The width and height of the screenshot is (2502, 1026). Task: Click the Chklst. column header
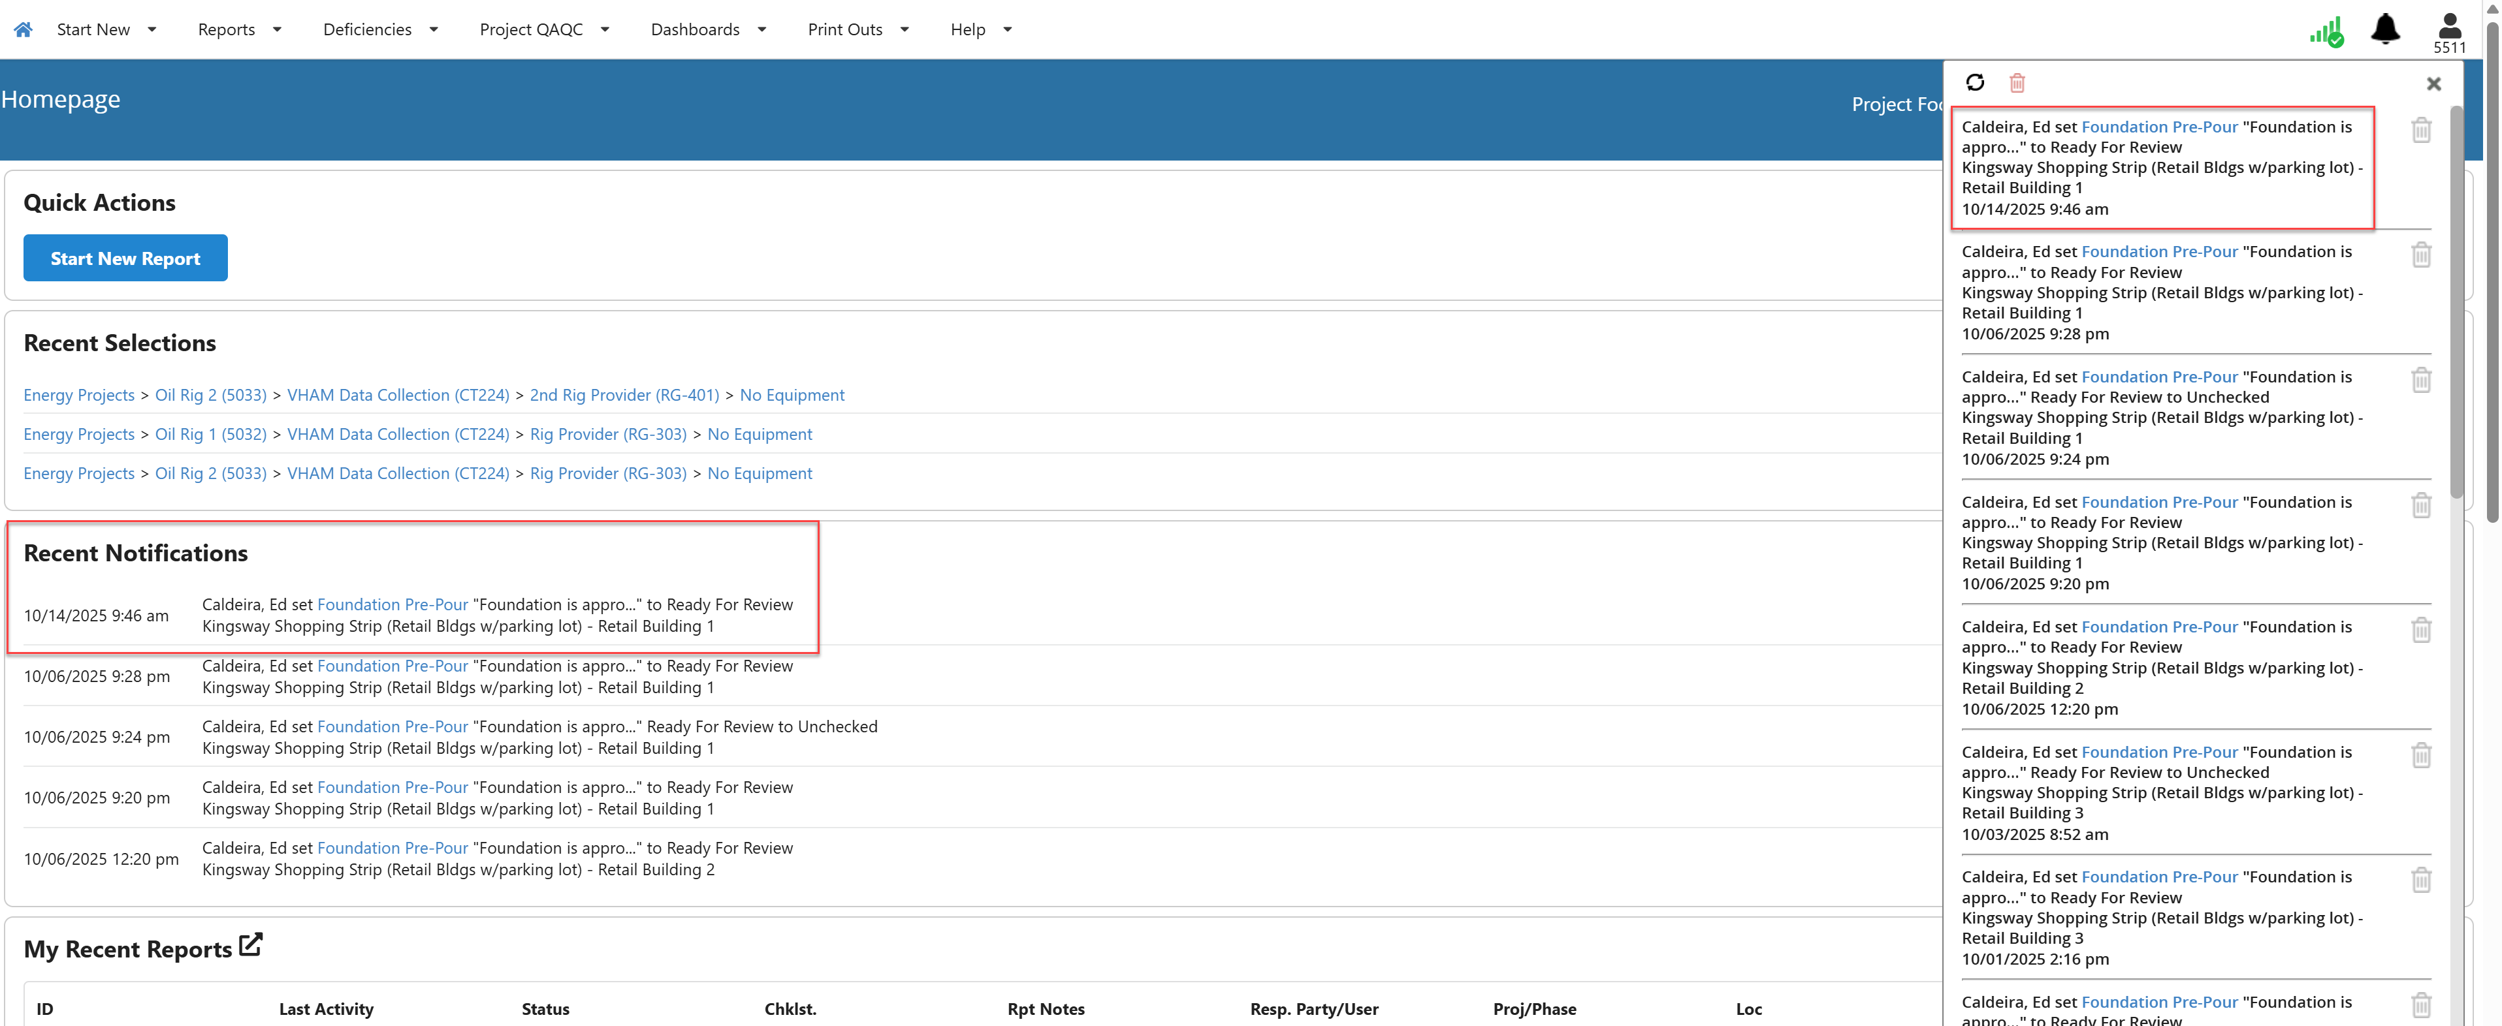pos(791,1010)
